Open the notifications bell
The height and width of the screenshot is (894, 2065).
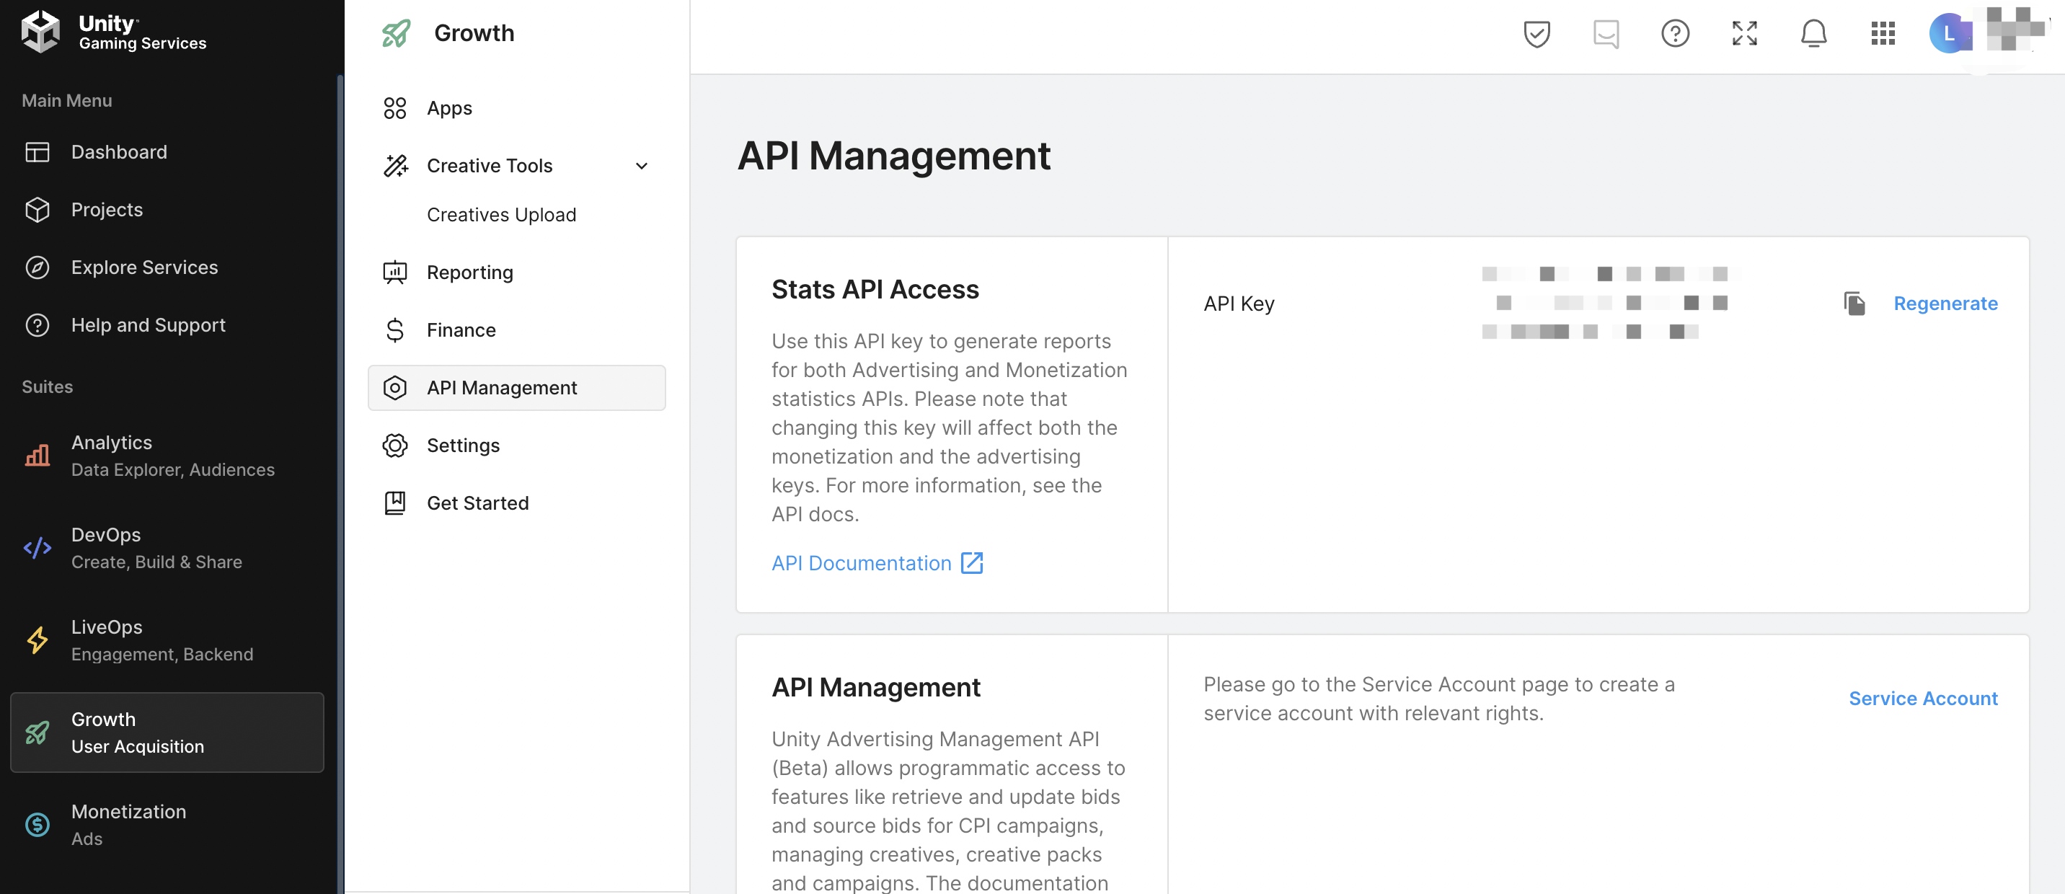click(1813, 34)
